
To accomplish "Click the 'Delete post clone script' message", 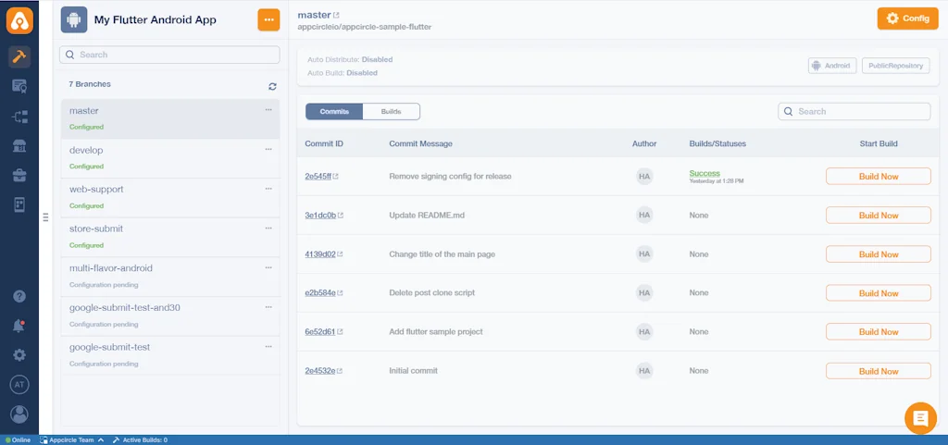I will pyautogui.click(x=431, y=293).
